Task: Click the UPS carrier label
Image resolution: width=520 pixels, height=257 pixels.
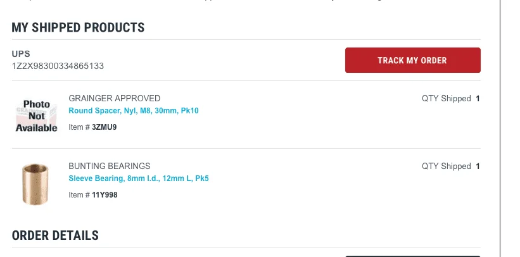Action: 21,54
